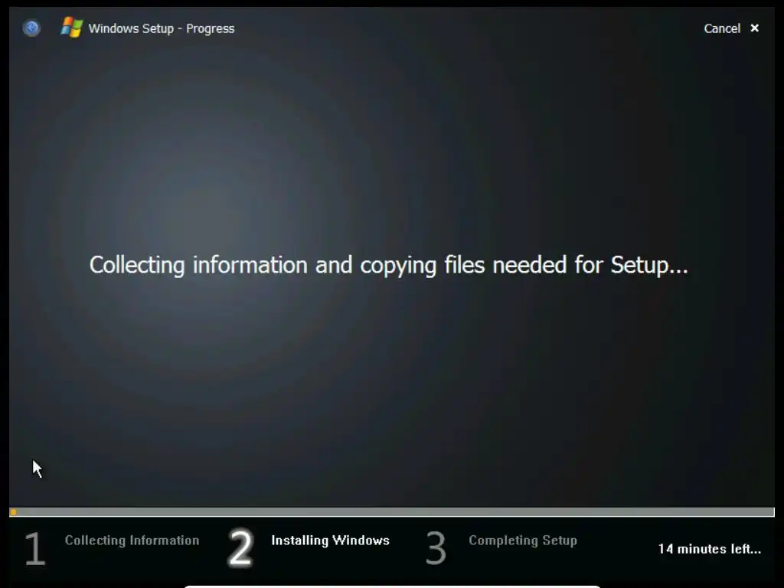This screenshot has height=588, width=784.
Task: Click the highlighted step number 2
Action: pos(240,548)
